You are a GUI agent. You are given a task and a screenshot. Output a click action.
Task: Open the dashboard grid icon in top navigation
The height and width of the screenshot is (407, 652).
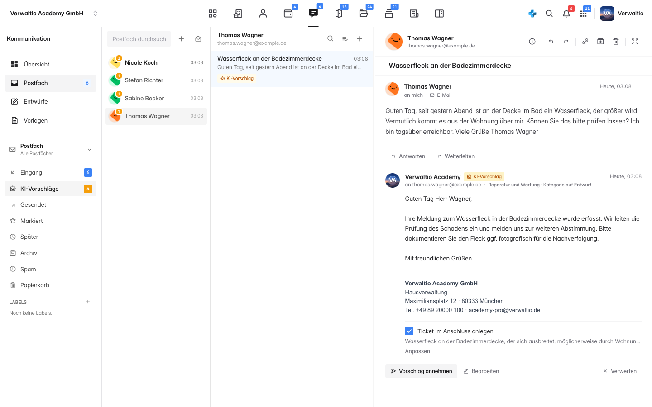point(212,14)
